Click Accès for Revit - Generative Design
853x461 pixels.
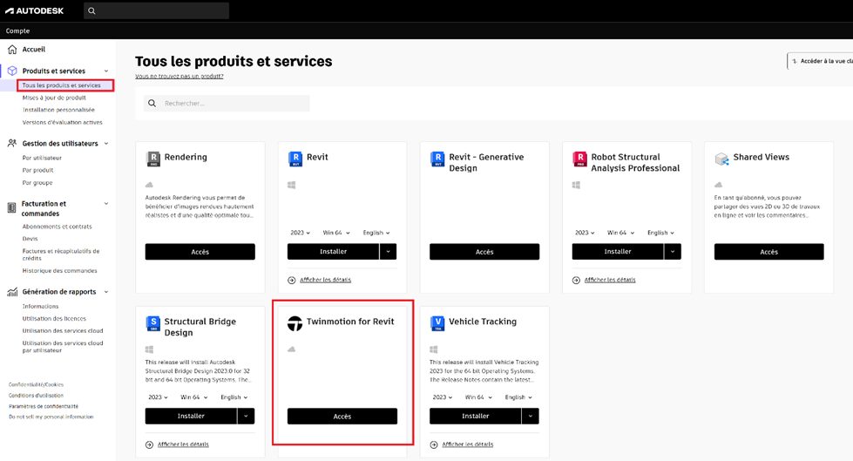coord(484,252)
